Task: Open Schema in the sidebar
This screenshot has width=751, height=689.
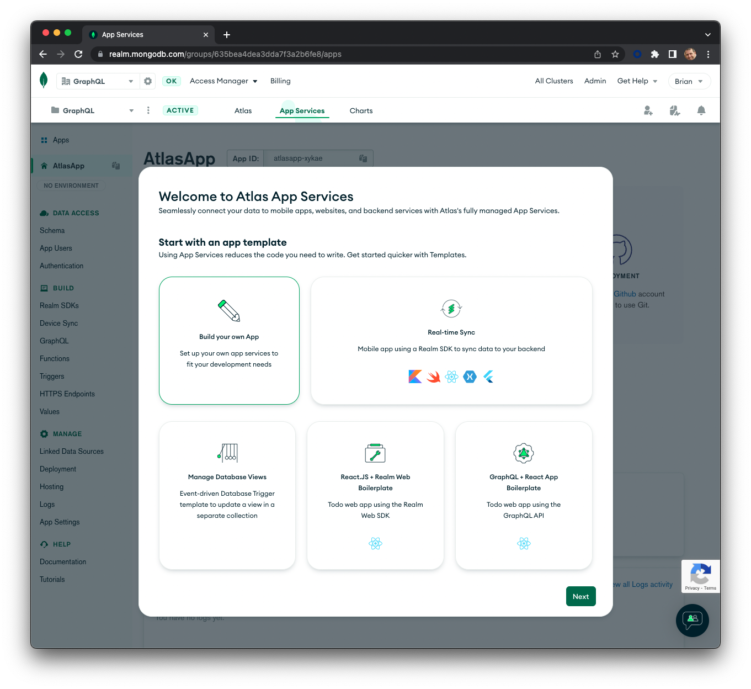Action: pos(52,231)
